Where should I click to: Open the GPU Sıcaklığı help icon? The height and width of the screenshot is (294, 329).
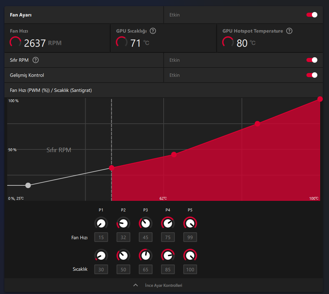coord(153,31)
